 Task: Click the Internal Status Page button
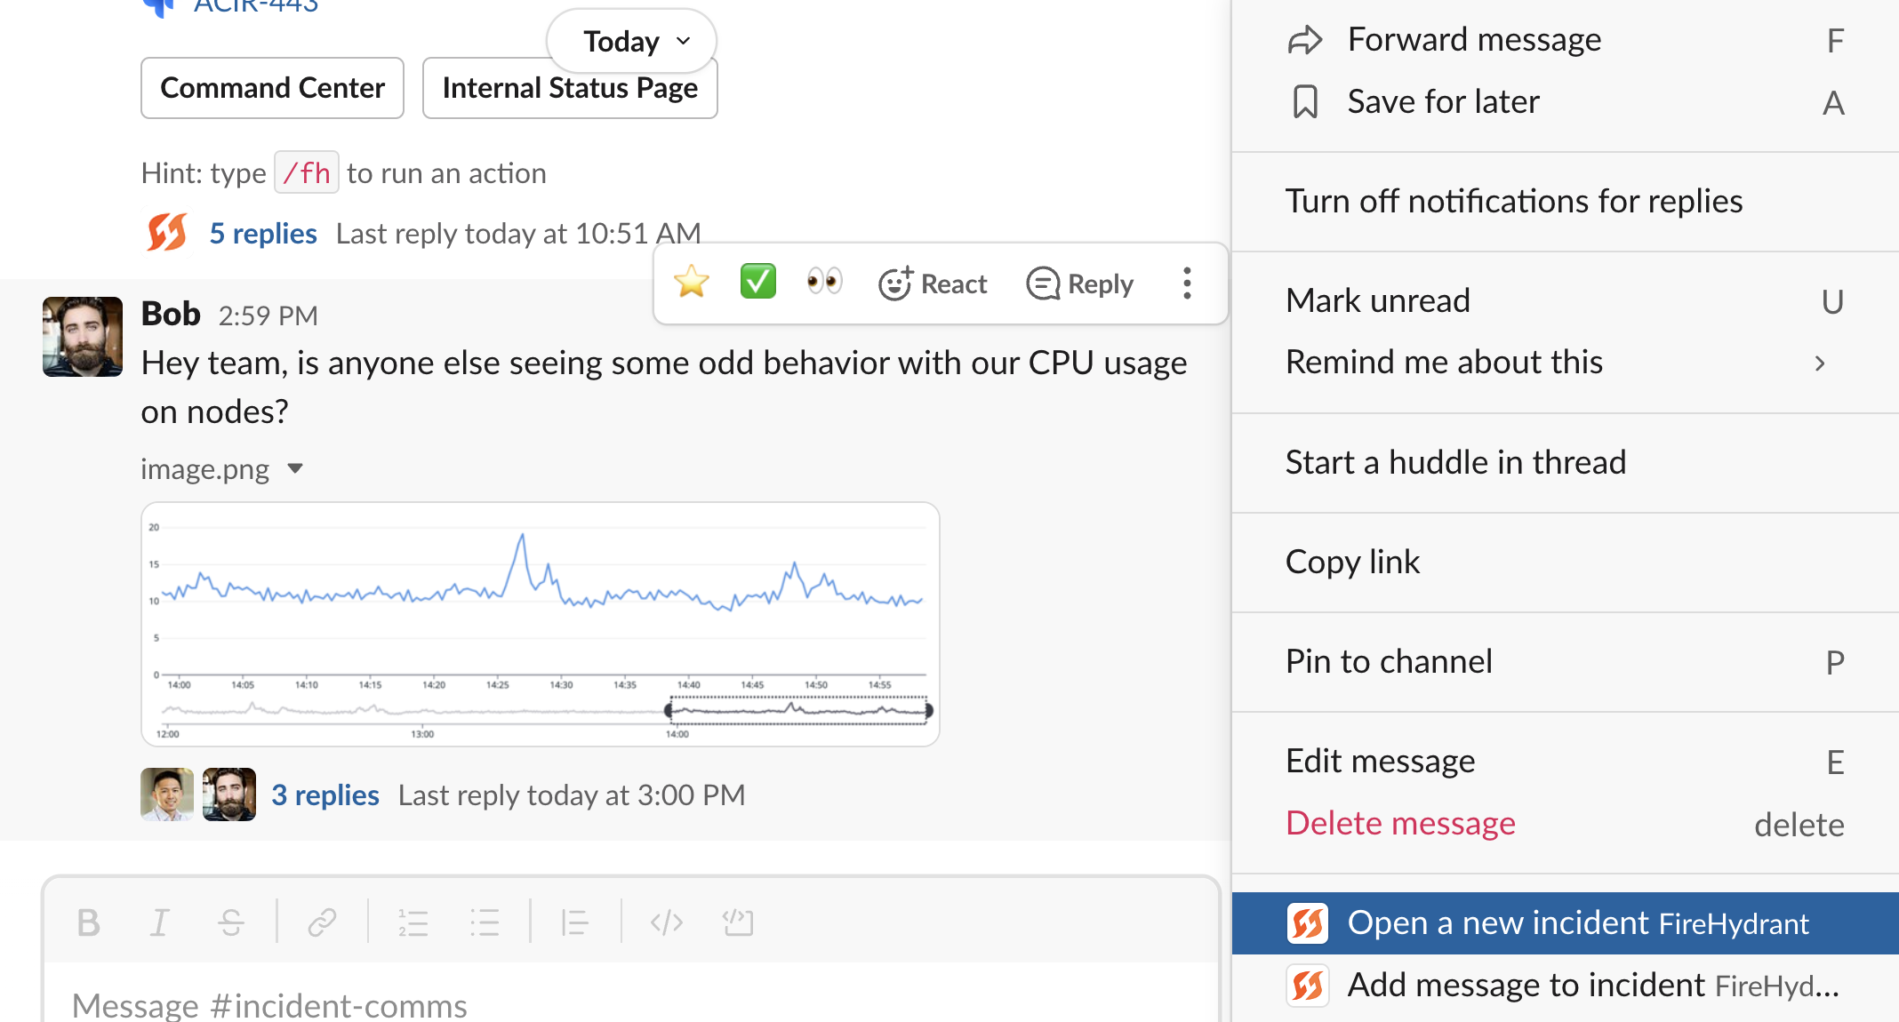click(x=569, y=88)
